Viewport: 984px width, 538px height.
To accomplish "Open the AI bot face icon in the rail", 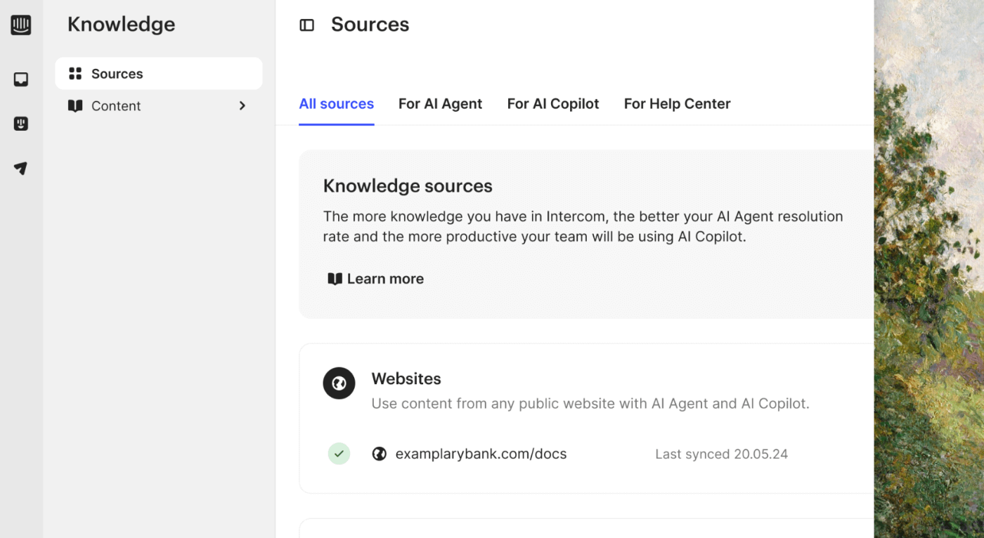I will (21, 124).
